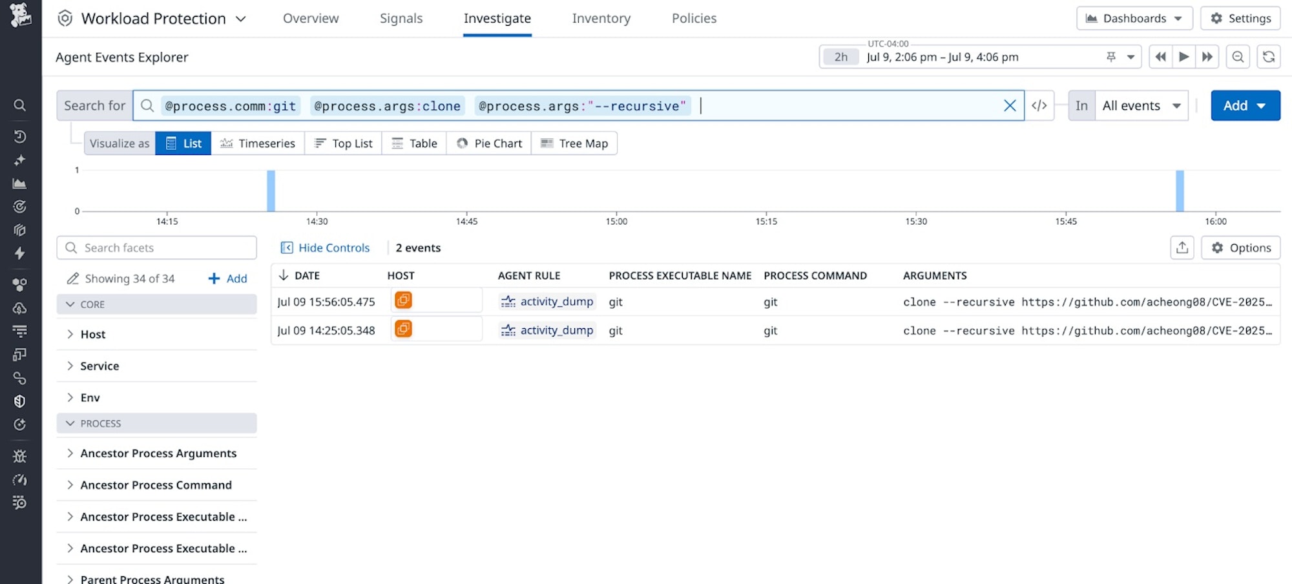Click host icon in first event row

click(403, 300)
